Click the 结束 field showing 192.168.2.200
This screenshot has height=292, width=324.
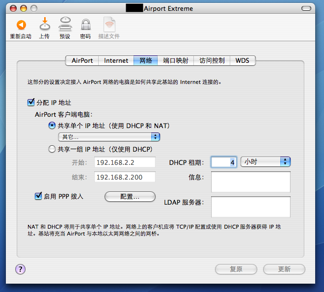(125, 177)
